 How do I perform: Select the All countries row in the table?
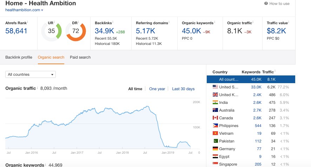click(x=251, y=79)
